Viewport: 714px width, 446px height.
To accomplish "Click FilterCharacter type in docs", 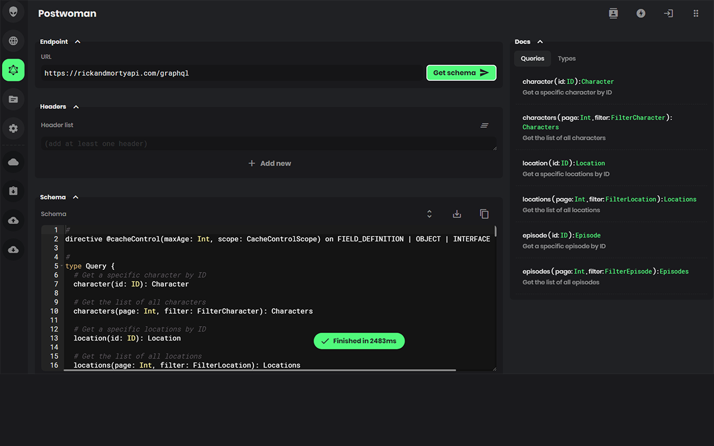I will pos(638,118).
